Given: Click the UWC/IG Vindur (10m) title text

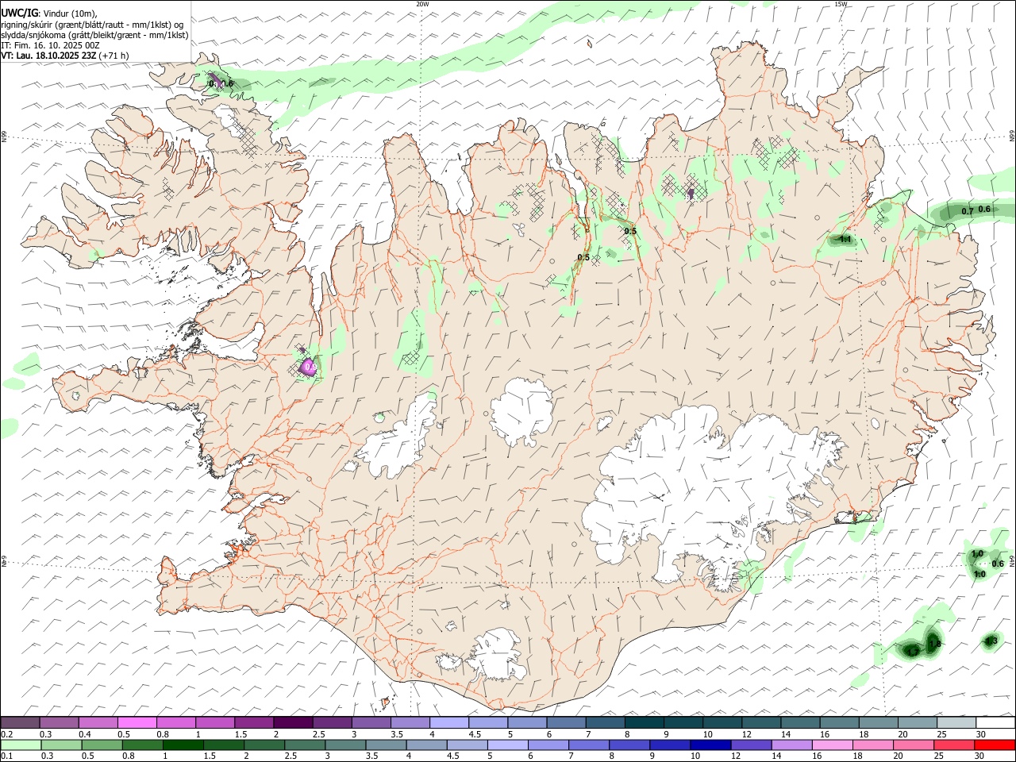Looking at the screenshot, I should click(49, 13).
